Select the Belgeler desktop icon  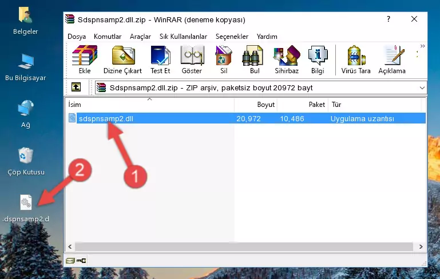point(25,21)
